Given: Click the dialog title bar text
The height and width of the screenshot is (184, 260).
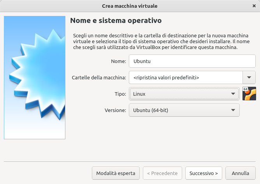Looking at the screenshot, I should (130, 6).
